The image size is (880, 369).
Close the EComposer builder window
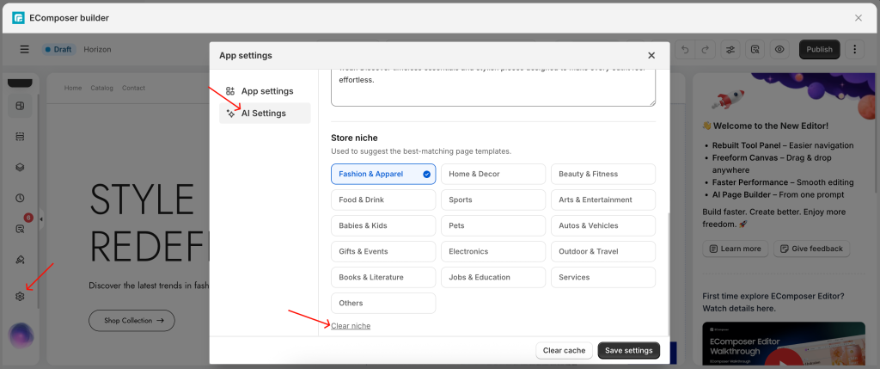(859, 18)
